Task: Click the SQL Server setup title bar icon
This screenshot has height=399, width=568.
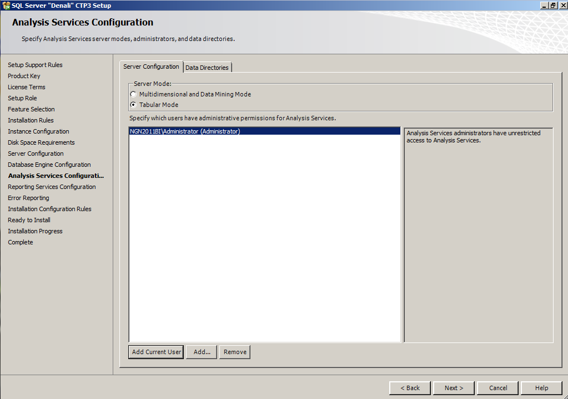Action: click(x=6, y=6)
